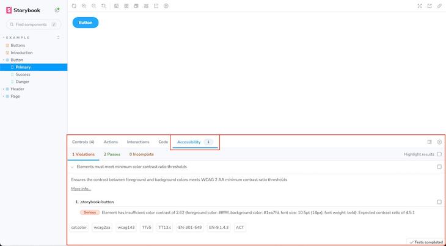Check the .storybook-button element highlight checkbox
The height and width of the screenshot is (246, 446).
pos(439,201)
